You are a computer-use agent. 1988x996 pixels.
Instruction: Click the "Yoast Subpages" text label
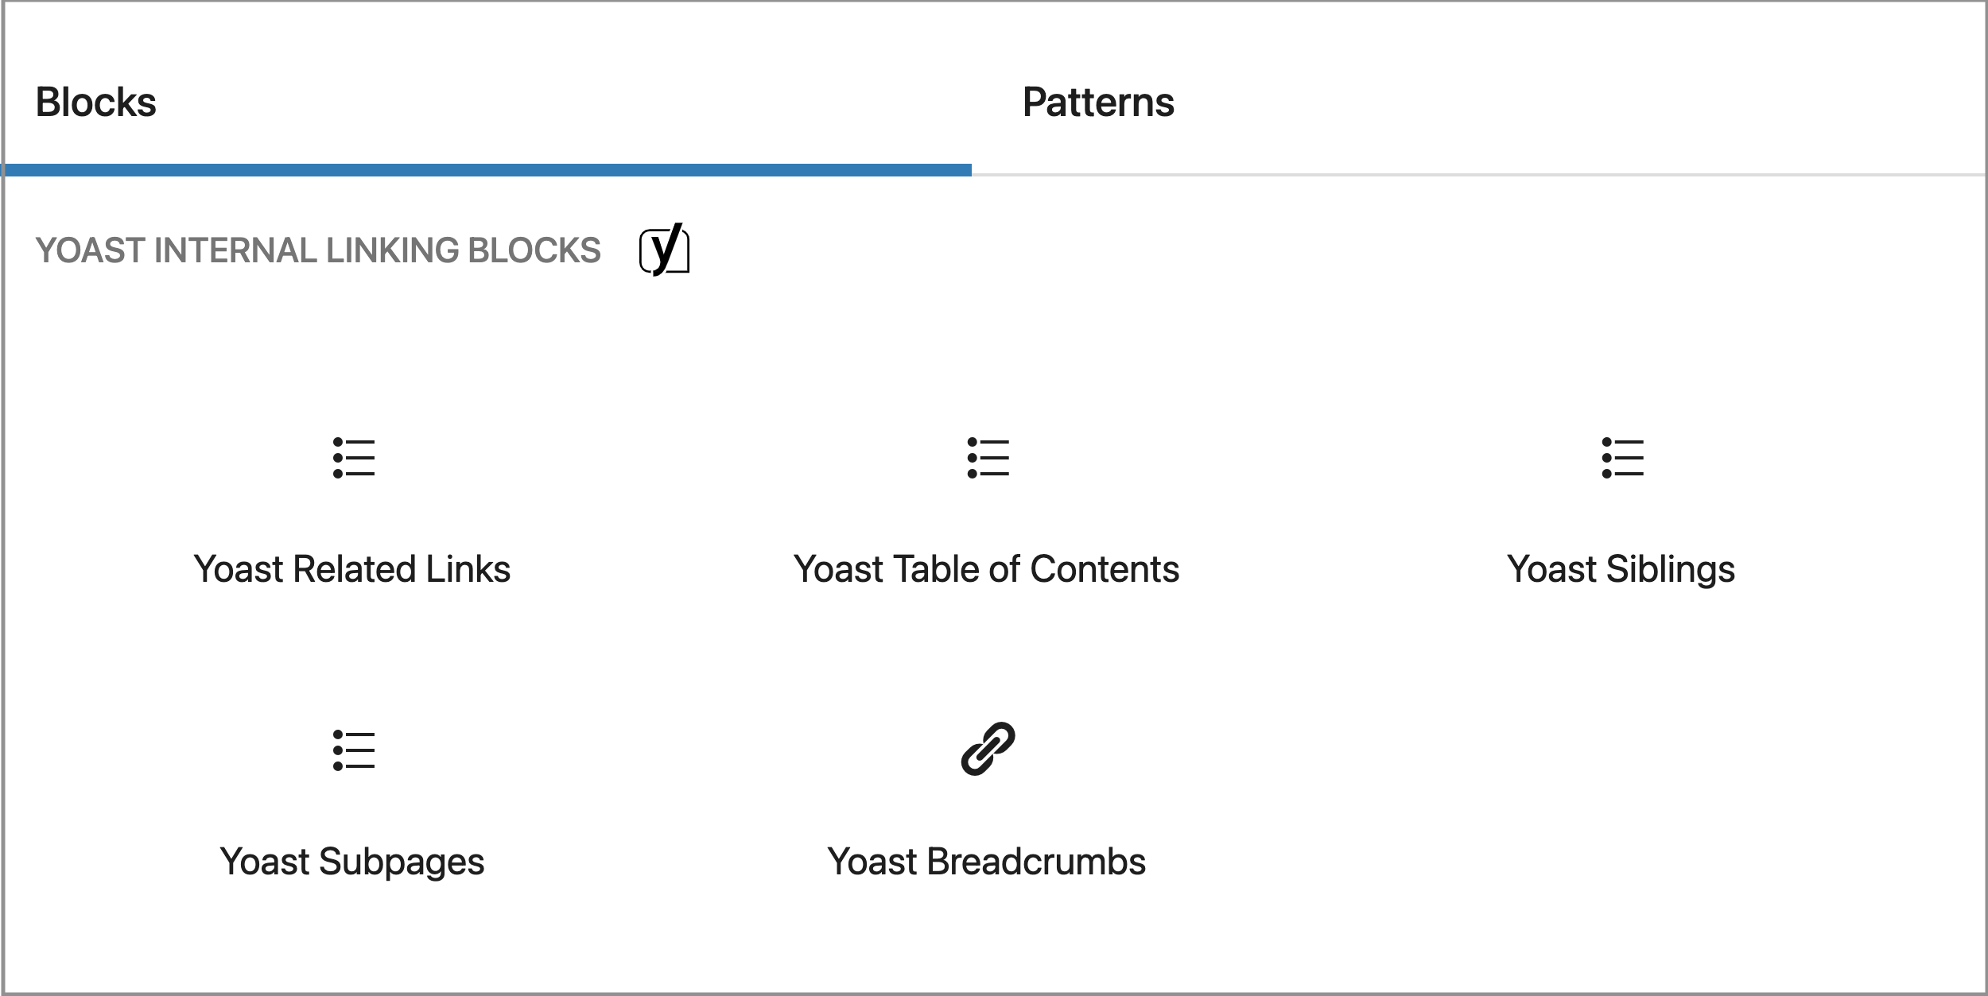352,862
